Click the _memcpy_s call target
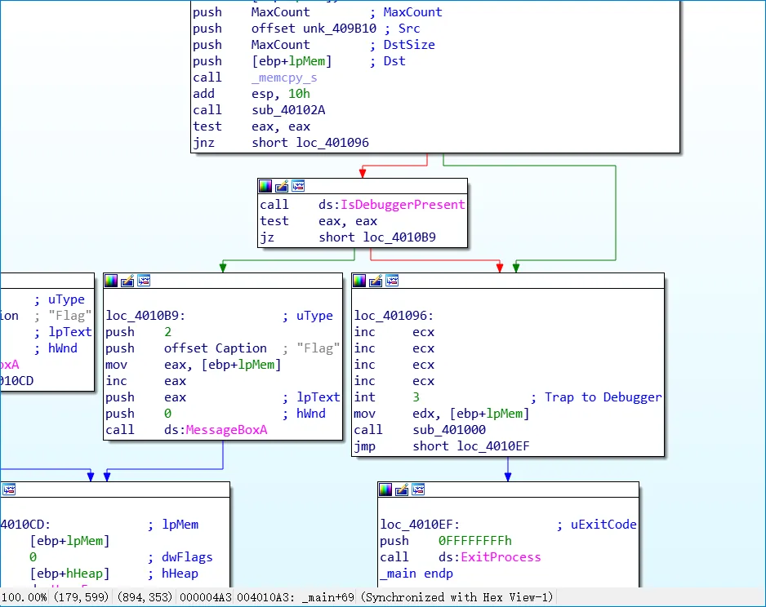This screenshot has width=766, height=607. click(x=284, y=78)
